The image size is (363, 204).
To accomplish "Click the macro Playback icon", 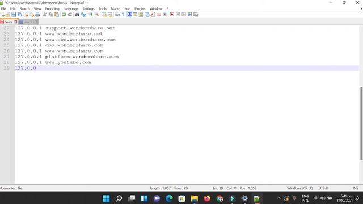I will point(184,15).
